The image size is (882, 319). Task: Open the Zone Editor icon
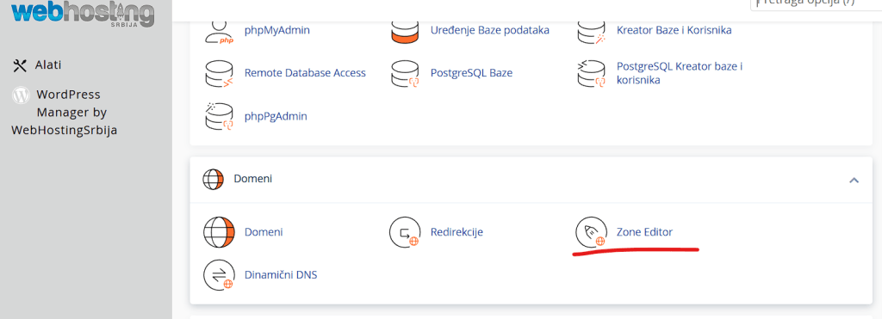coord(591,232)
